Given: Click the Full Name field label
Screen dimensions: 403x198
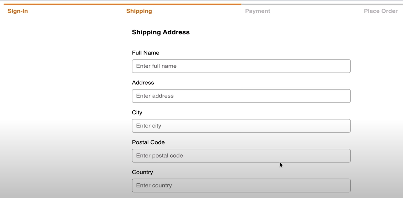Looking at the screenshot, I should (145, 53).
